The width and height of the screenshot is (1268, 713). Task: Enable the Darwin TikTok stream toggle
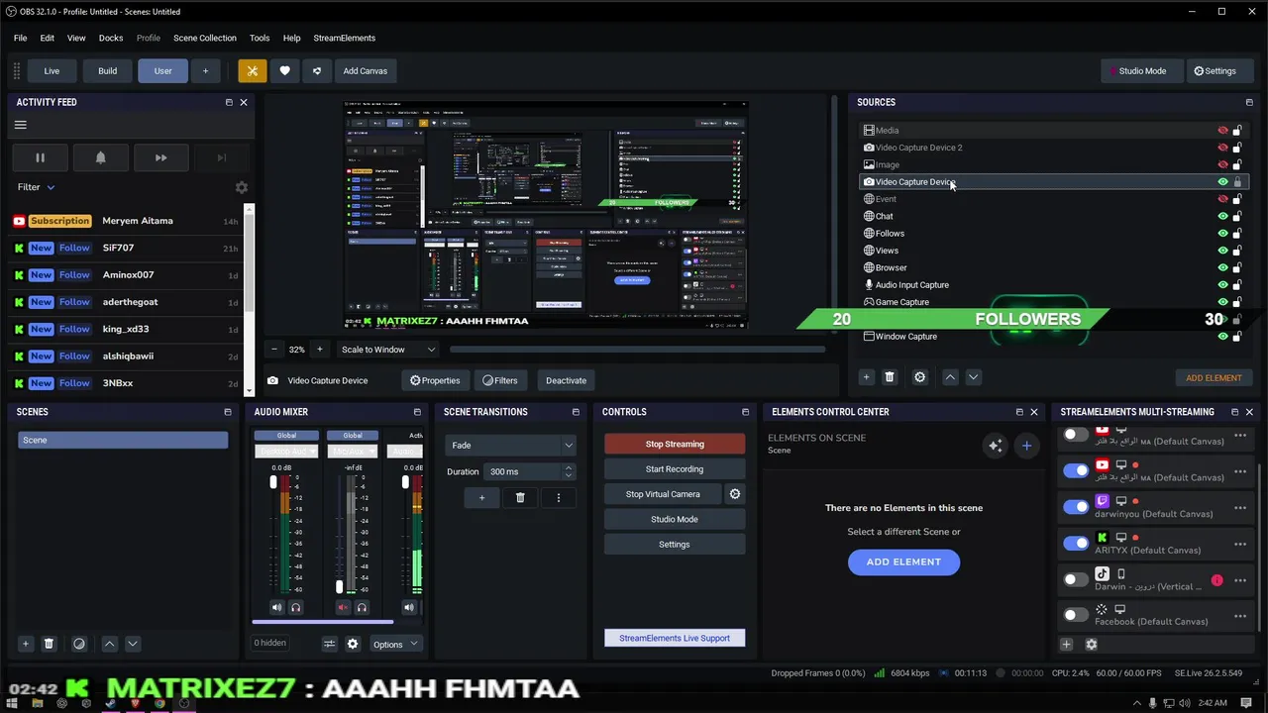pos(1076,579)
